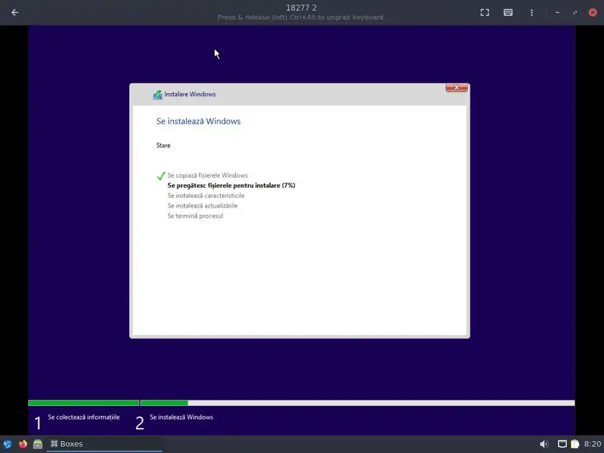Open the file manager icon in taskbar
Screen dimensions: 604x453
(x=38, y=444)
